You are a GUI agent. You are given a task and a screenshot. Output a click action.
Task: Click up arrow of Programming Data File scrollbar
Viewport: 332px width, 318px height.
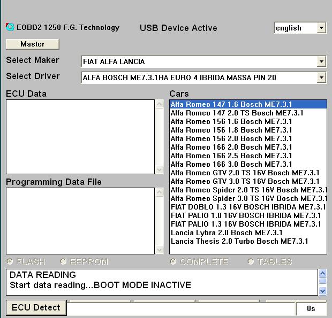point(160,192)
